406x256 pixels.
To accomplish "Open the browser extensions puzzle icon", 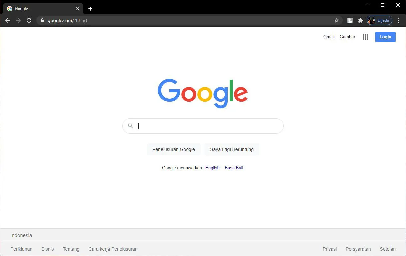I will (361, 20).
